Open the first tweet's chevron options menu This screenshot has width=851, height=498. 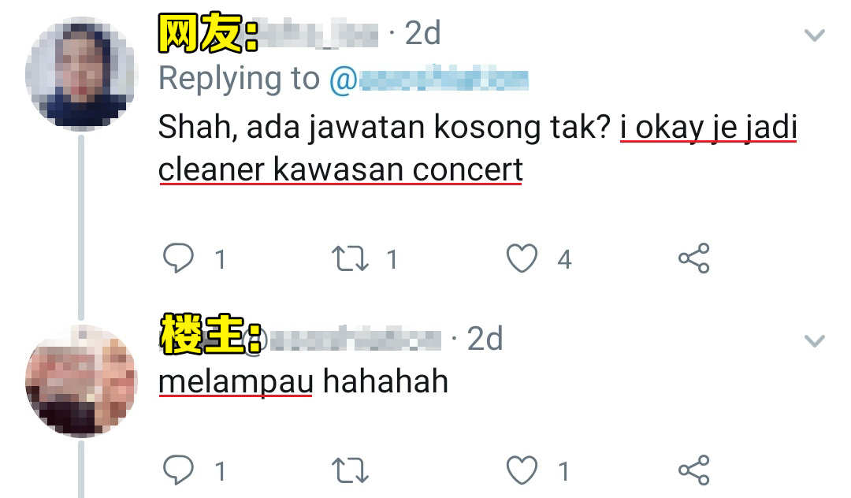tap(815, 35)
